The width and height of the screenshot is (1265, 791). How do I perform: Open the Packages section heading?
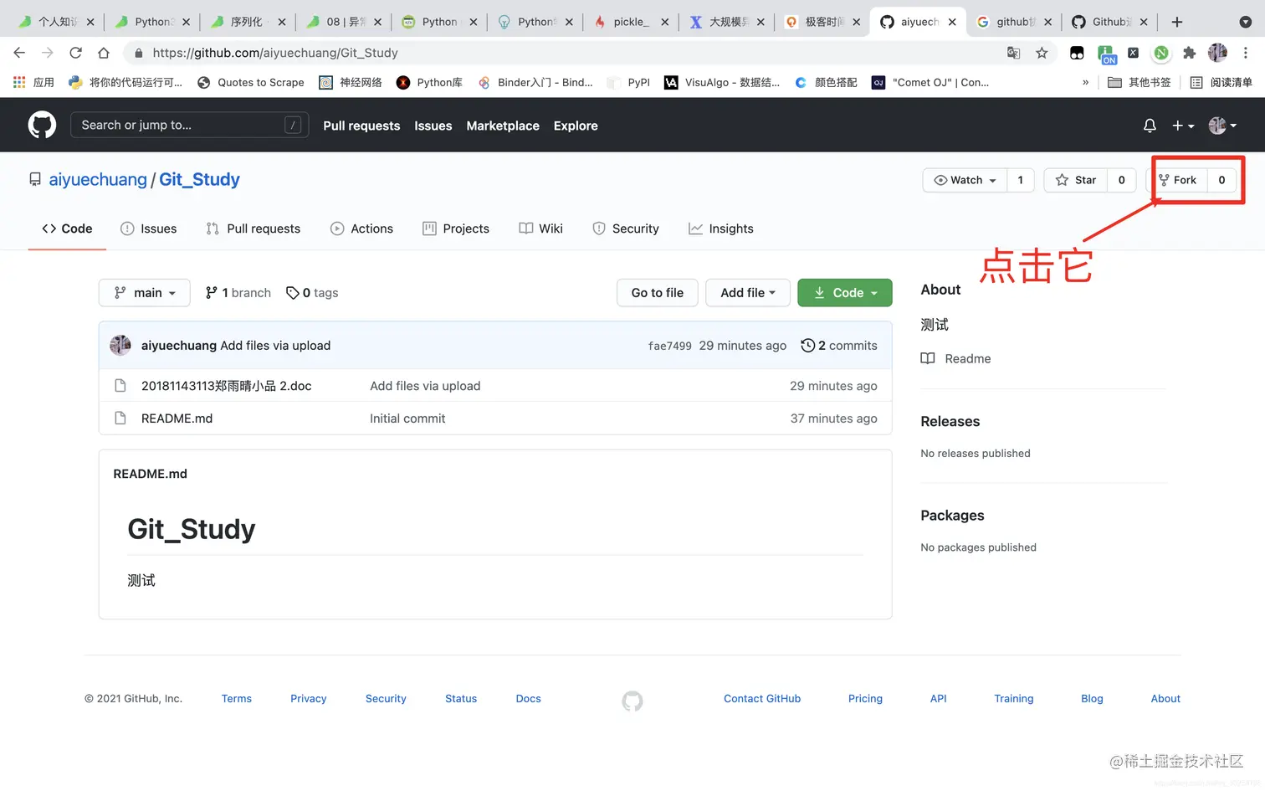[x=952, y=515]
